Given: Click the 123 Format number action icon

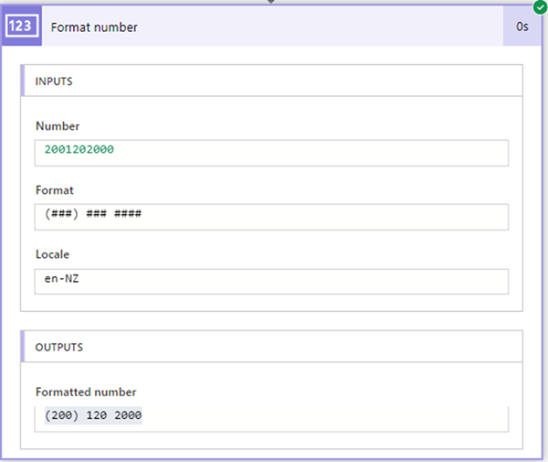Looking at the screenshot, I should (x=25, y=27).
